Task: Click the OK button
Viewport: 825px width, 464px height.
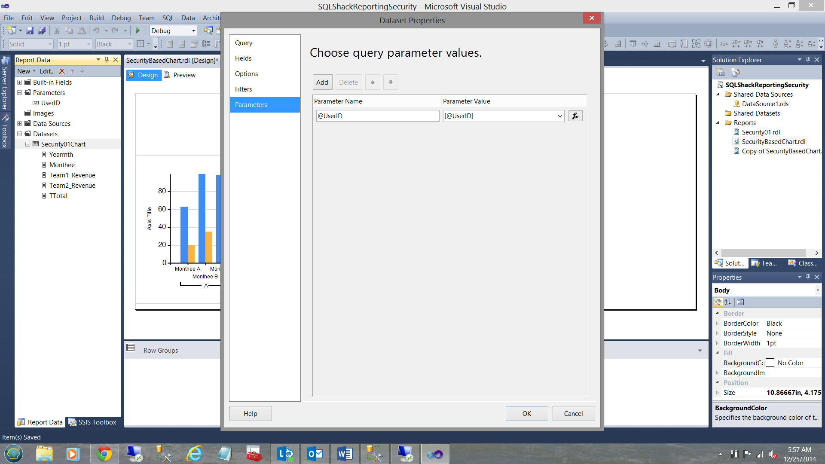Action: point(526,413)
